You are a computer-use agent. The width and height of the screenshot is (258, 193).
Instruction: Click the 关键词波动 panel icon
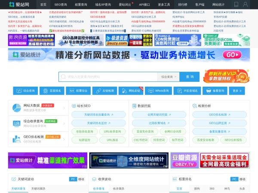(14, 179)
